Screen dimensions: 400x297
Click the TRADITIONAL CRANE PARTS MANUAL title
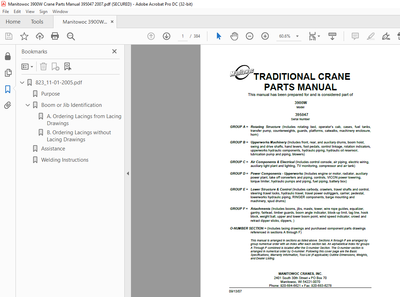click(x=301, y=82)
